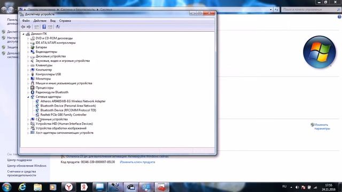The height and width of the screenshot is (192, 342).
Task: Click the Процессоры chip icon
Action: [x=33, y=87]
